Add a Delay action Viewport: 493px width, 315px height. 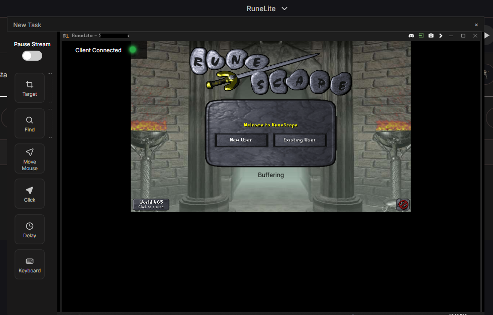[x=30, y=229]
